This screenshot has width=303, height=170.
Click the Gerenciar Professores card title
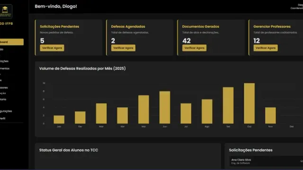[272, 26]
